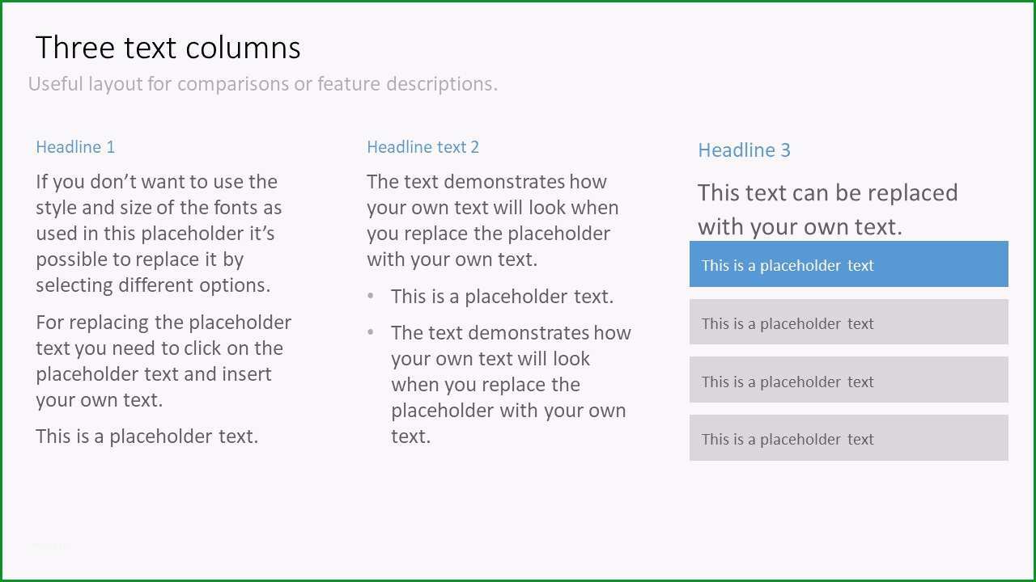The height and width of the screenshot is (582, 1036).
Task: Select the 'Three text columns' title
Action: pos(168,48)
